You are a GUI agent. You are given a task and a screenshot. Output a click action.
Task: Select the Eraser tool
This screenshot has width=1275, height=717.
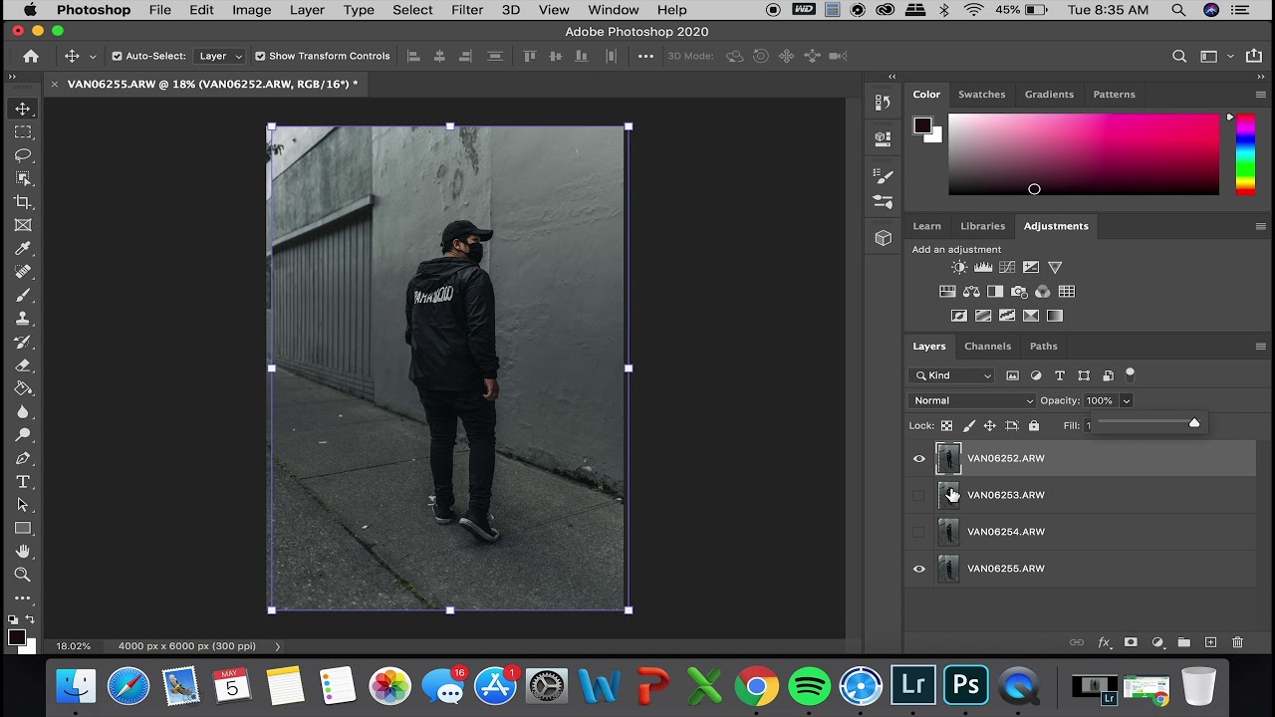[x=23, y=365]
